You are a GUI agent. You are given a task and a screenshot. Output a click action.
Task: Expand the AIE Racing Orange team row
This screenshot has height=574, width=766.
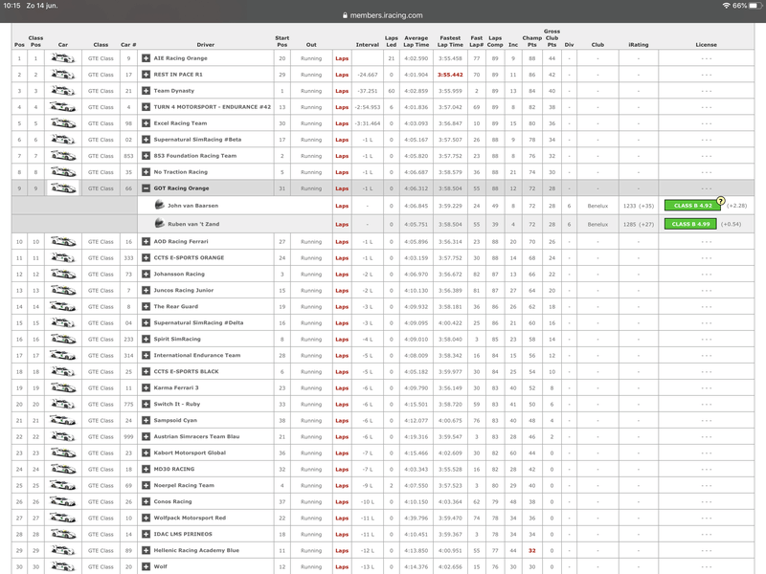tap(146, 58)
